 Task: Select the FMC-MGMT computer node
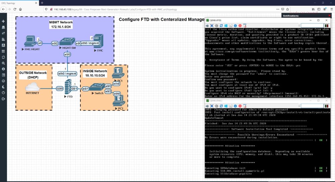[30, 41]
